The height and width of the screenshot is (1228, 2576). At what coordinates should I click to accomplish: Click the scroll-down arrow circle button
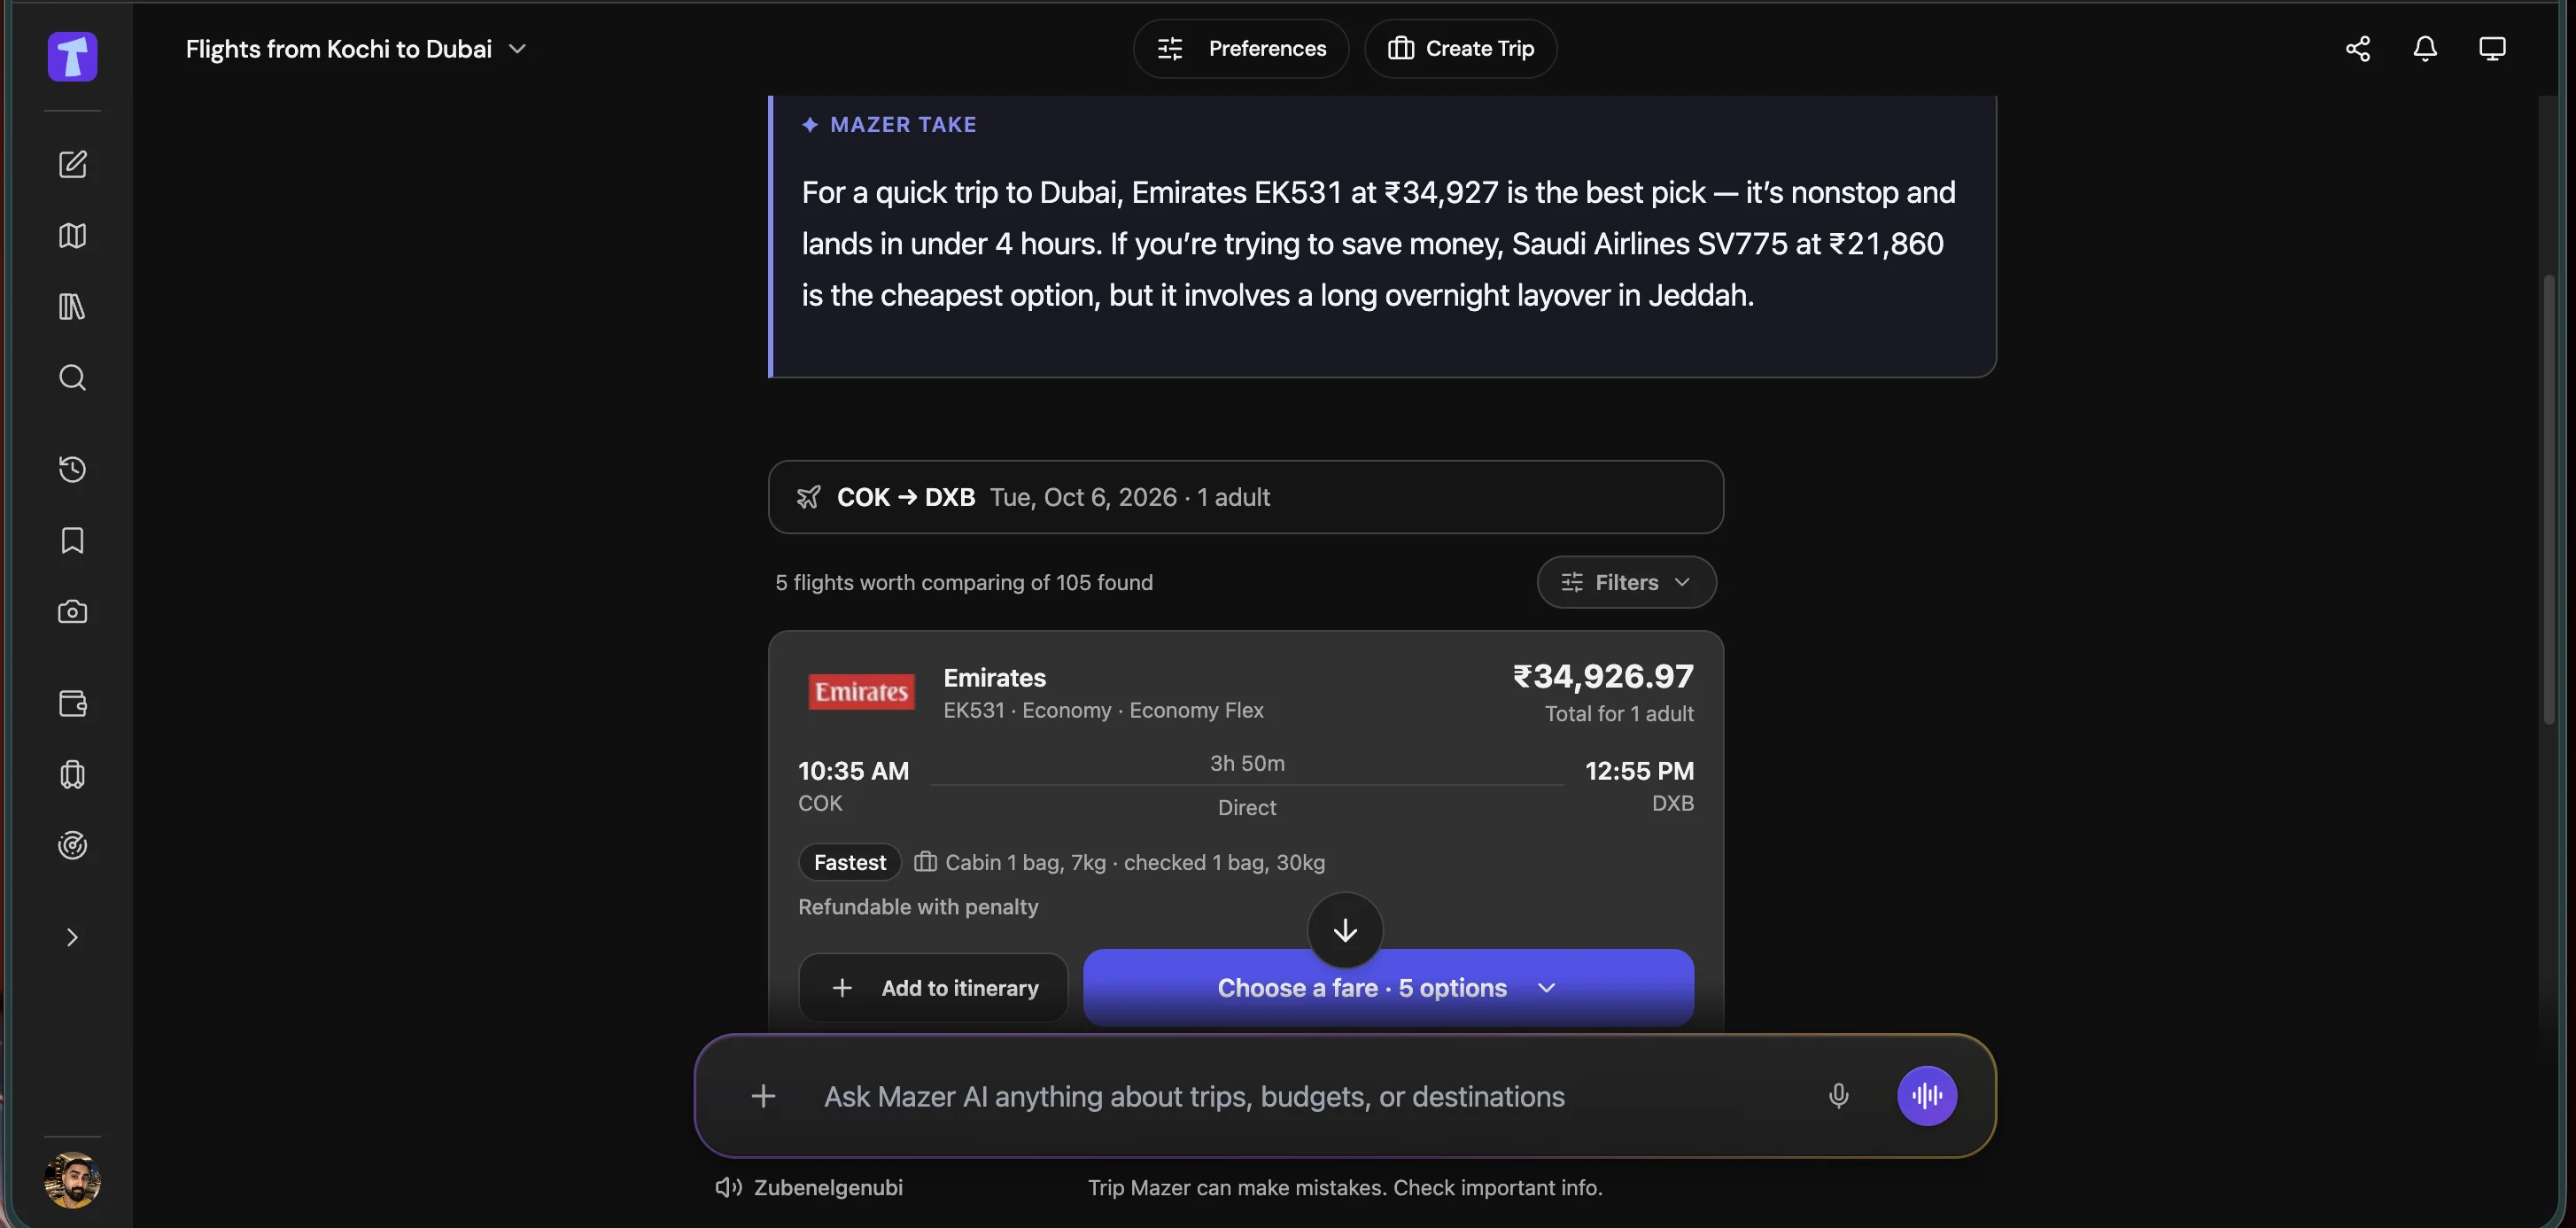coord(1345,930)
